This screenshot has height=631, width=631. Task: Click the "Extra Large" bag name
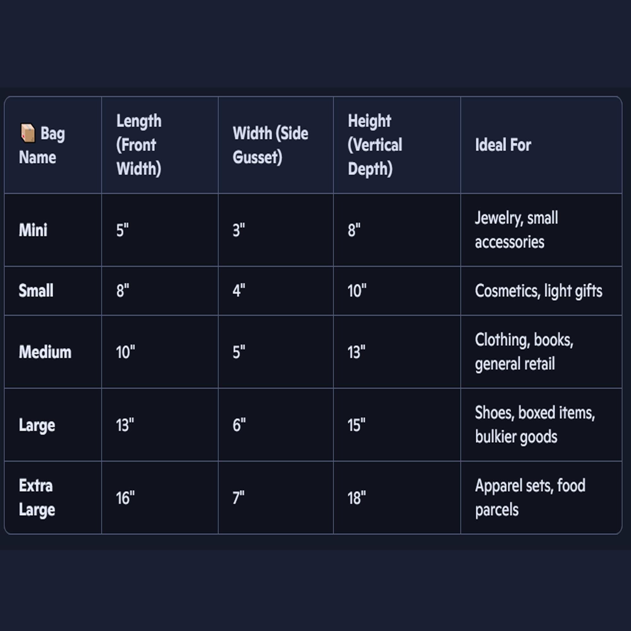(x=37, y=498)
